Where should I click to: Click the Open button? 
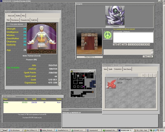(125, 44)
